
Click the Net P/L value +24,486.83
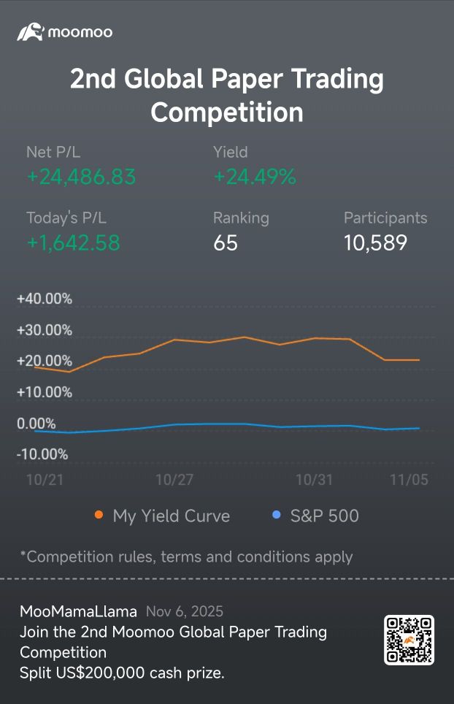tap(81, 177)
